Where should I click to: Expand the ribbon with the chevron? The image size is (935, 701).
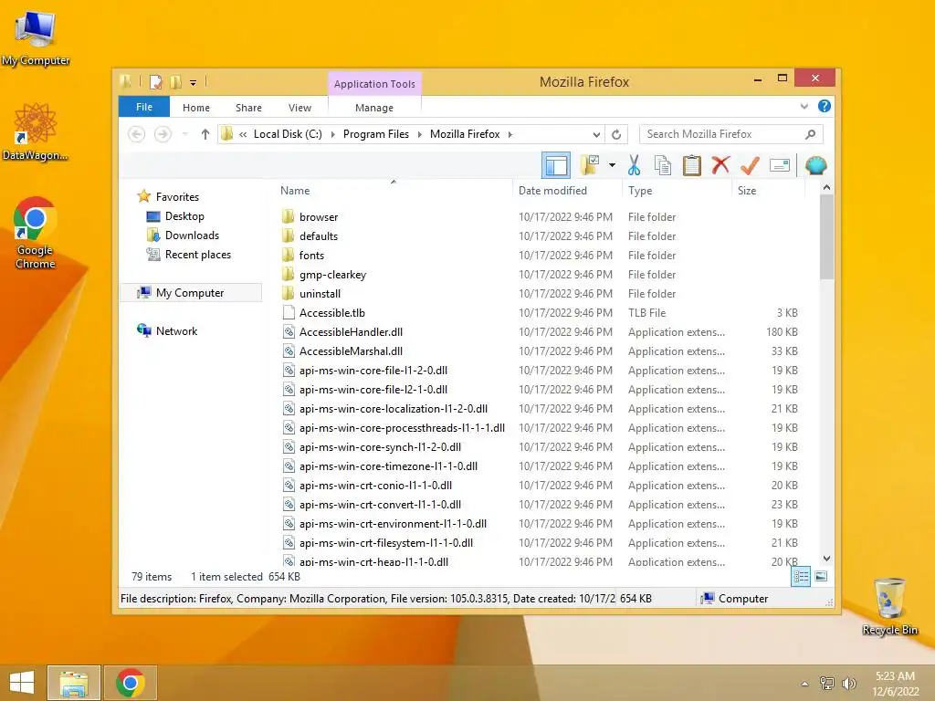pyautogui.click(x=804, y=106)
